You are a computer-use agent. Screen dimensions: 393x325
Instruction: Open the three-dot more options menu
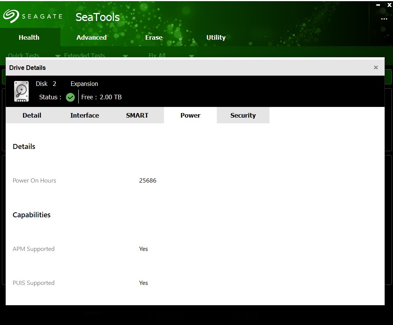[x=384, y=19]
